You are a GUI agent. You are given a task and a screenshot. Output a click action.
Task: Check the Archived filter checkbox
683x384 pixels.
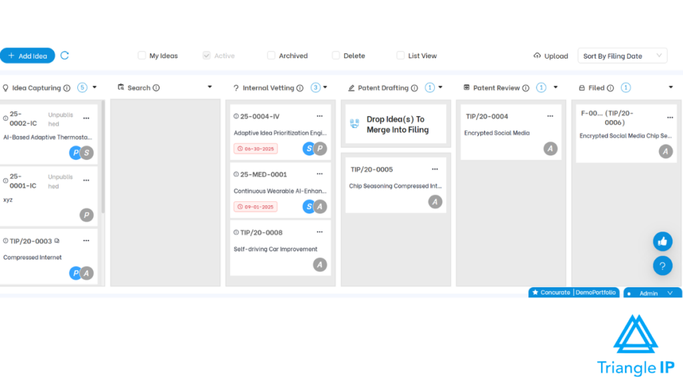coord(271,55)
